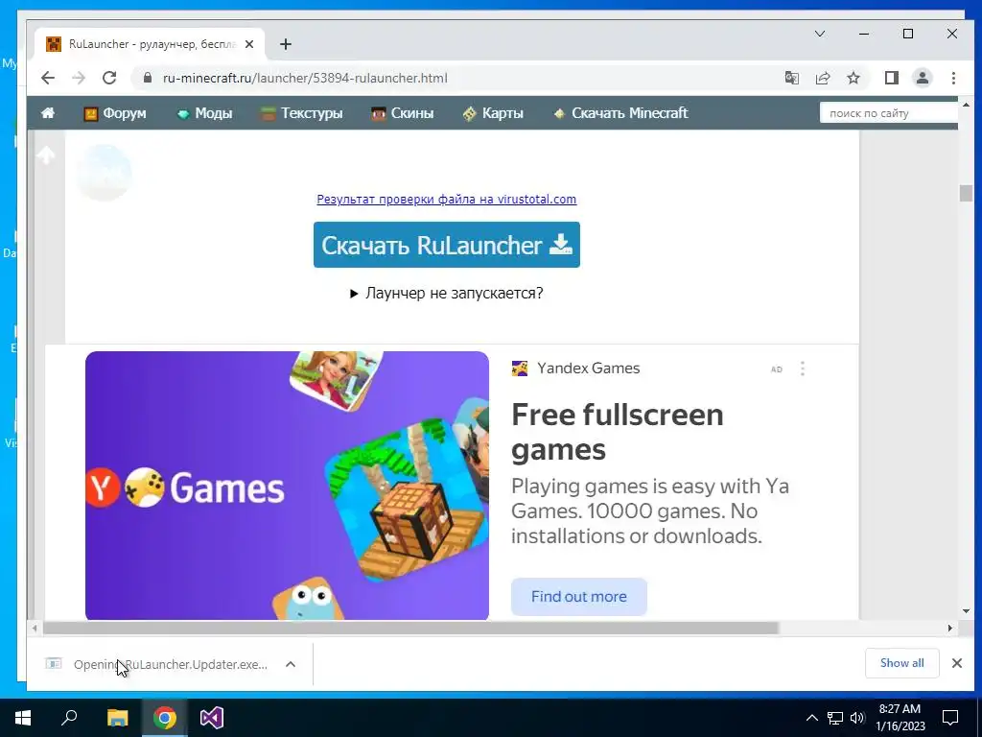Click Скачать RuLauncher download button

[x=447, y=245]
